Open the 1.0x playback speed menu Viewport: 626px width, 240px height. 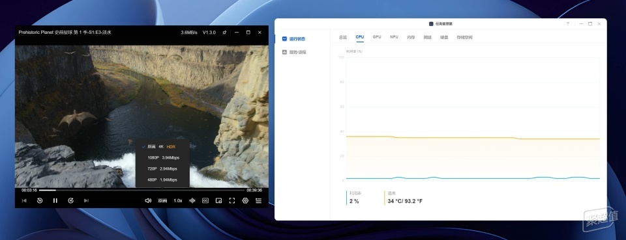point(177,200)
